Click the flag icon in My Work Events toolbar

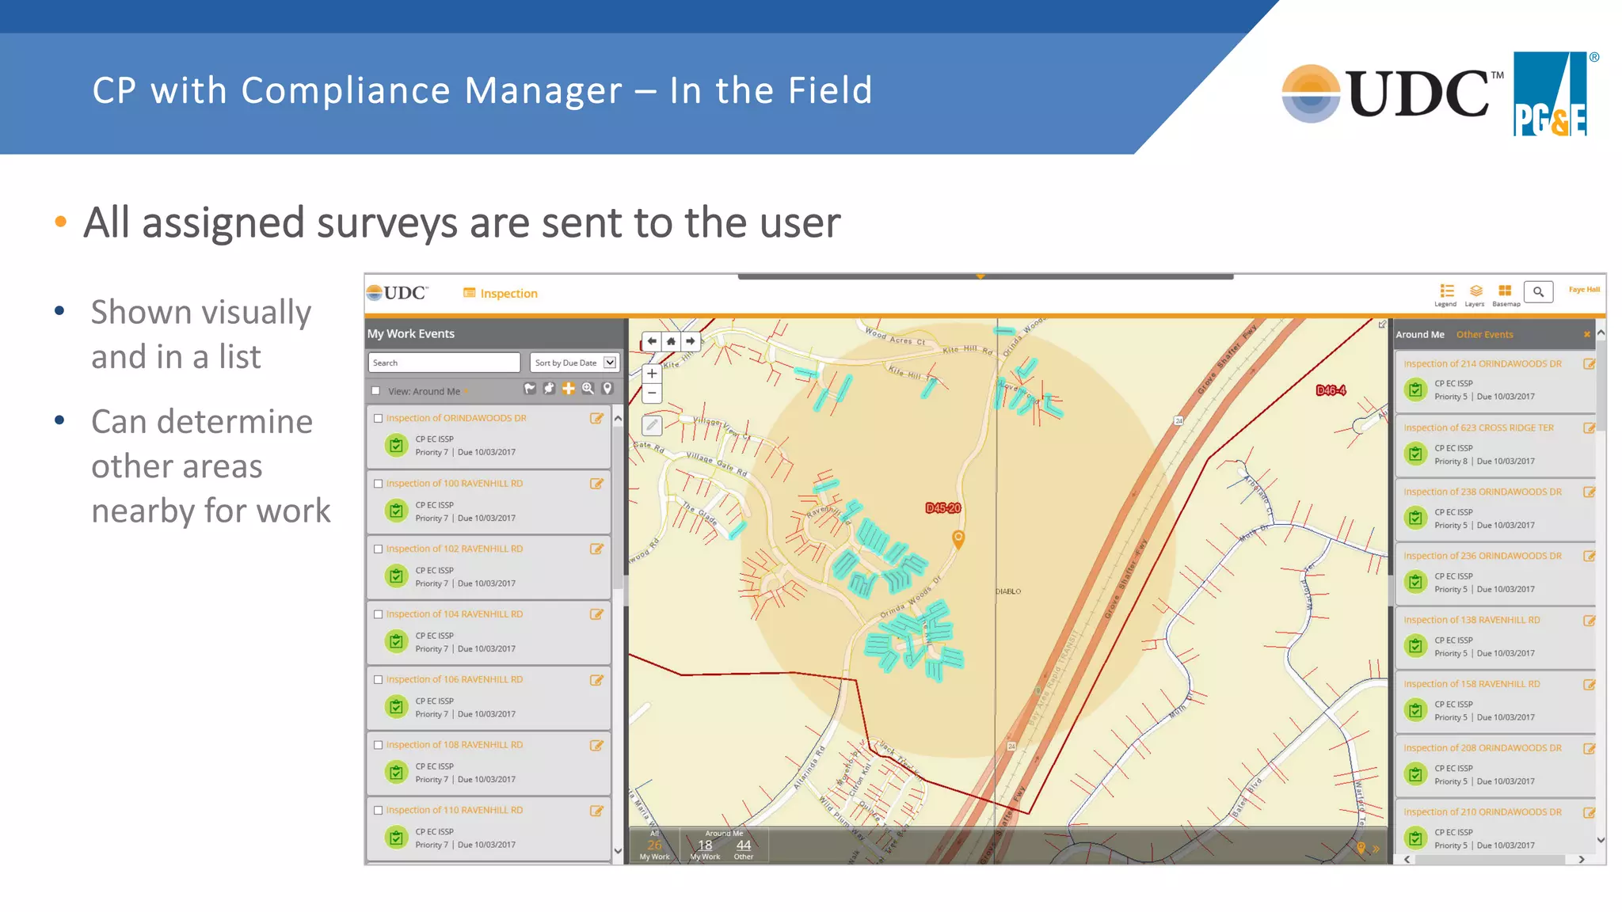pyautogui.click(x=530, y=389)
